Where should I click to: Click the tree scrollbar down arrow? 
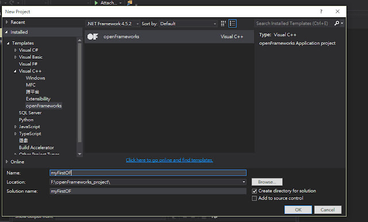pyautogui.click(x=79, y=154)
